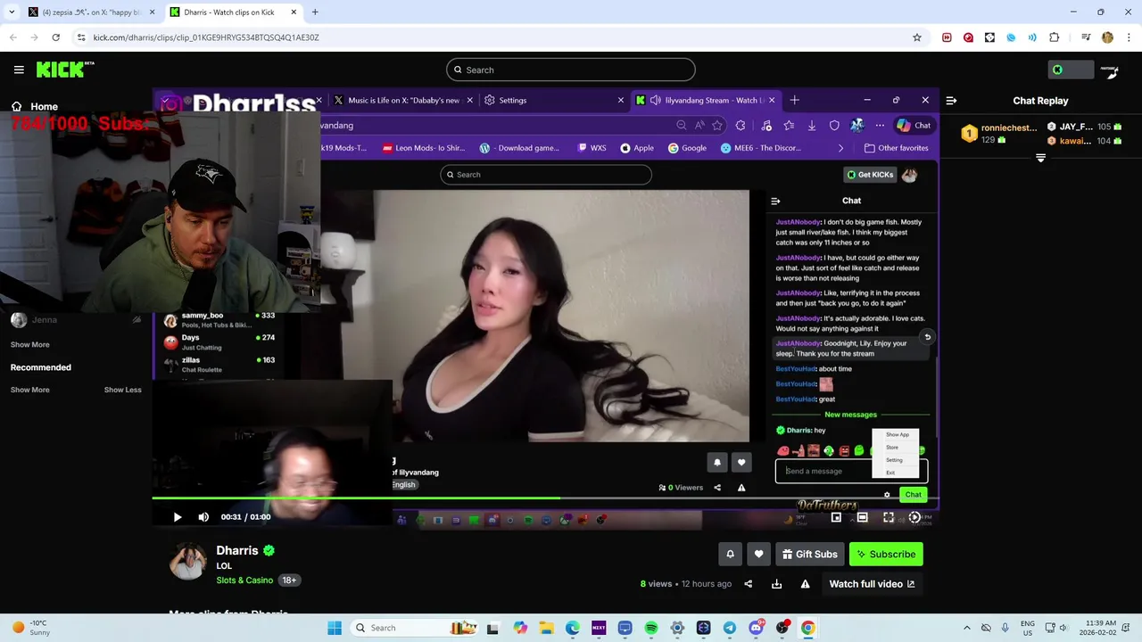Image resolution: width=1142 pixels, height=642 pixels.
Task: Open Chrome tab search dropdown
Action: (x=11, y=12)
